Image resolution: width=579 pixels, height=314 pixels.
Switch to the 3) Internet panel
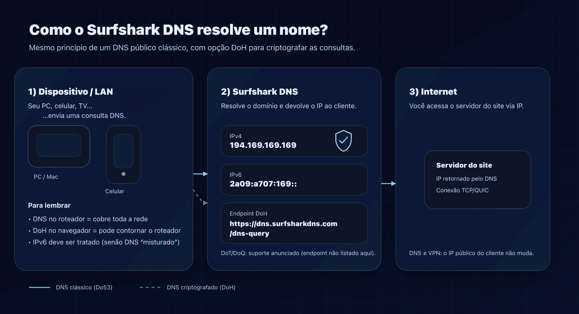click(433, 91)
